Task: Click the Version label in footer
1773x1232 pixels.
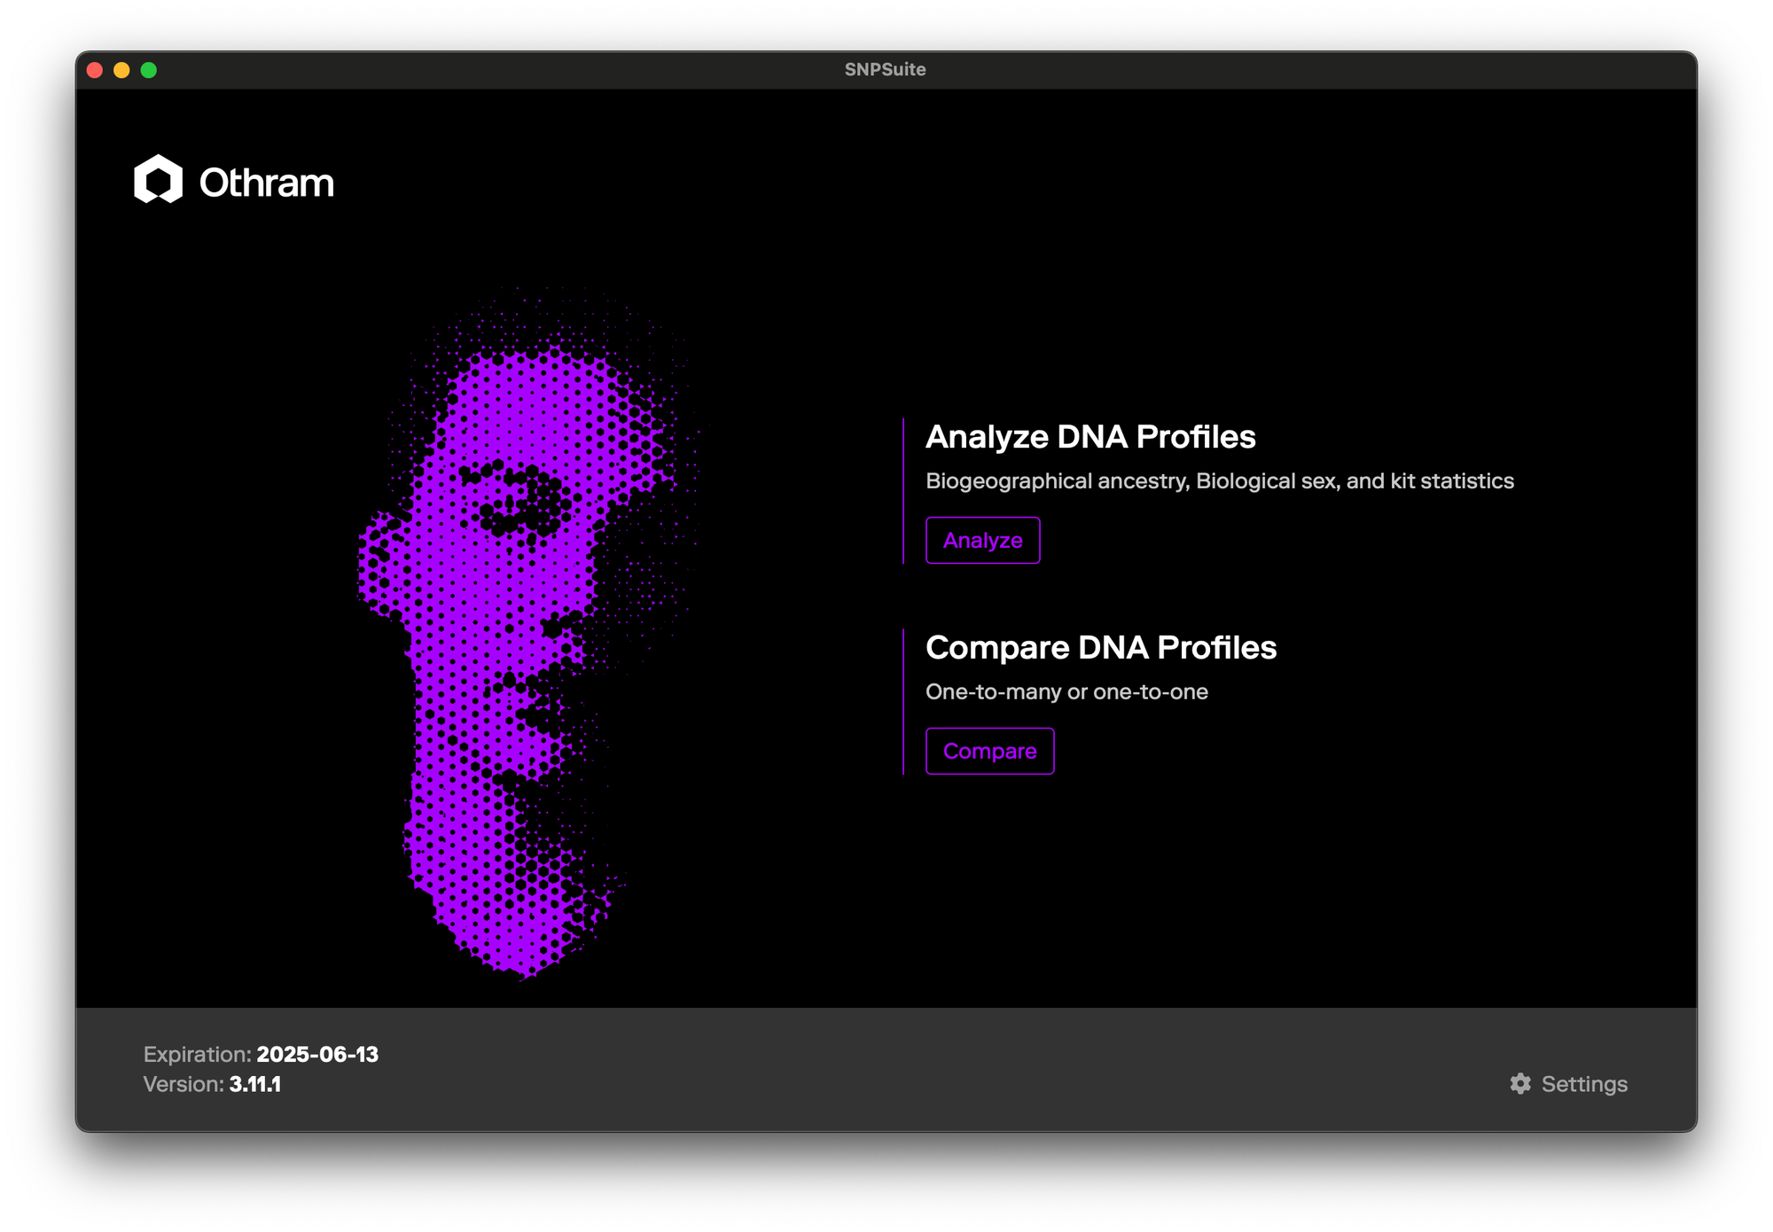Action: (x=183, y=1085)
